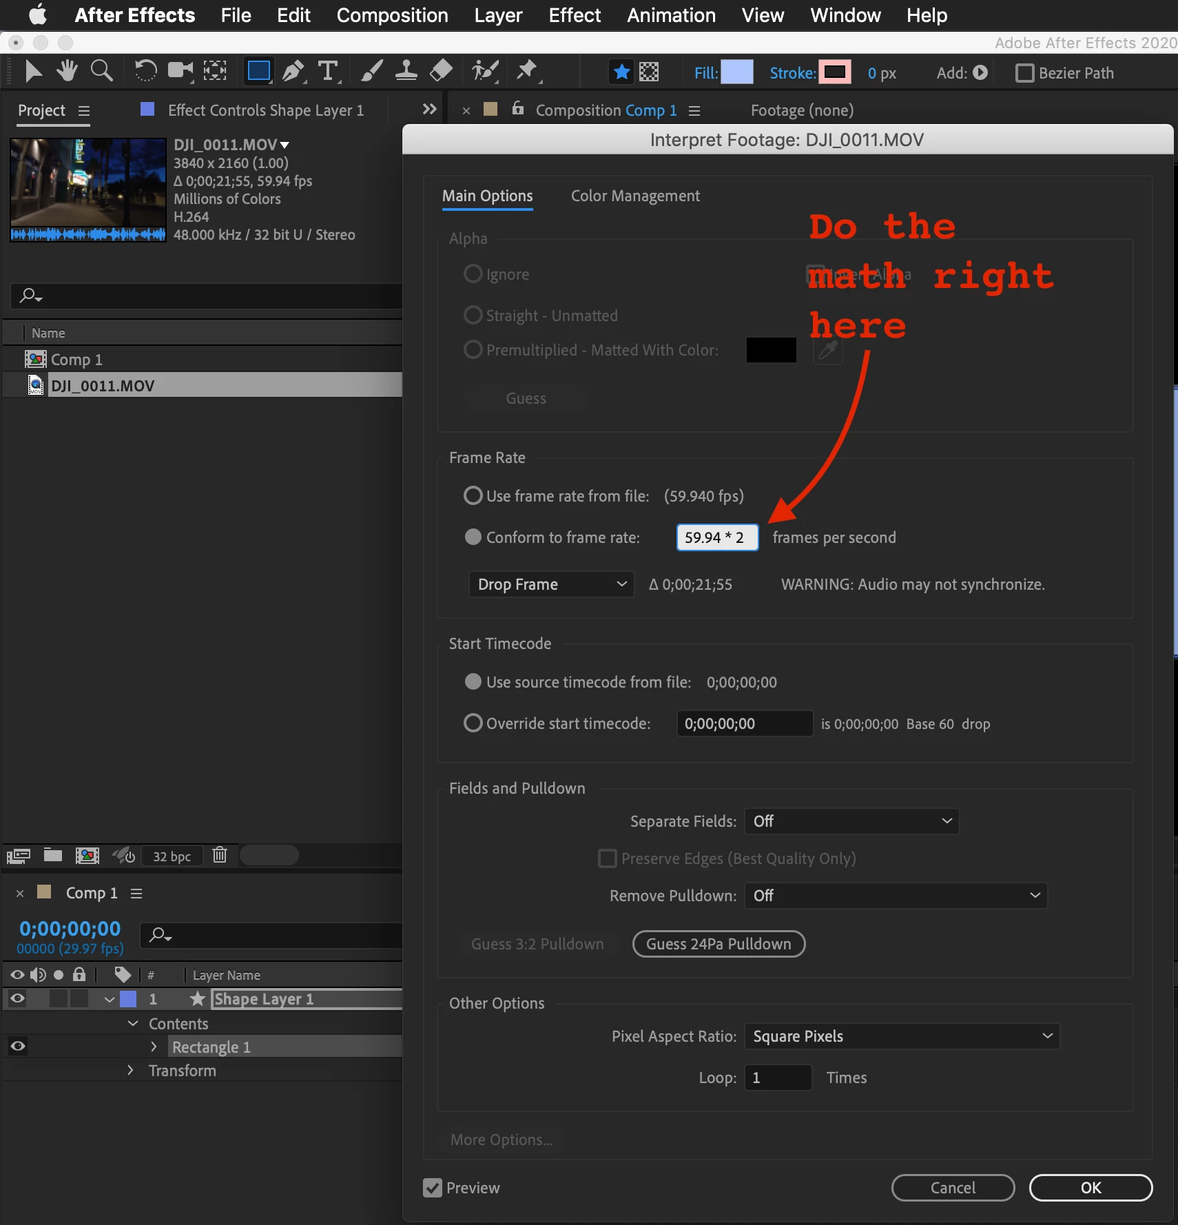1178x1225 pixels.
Task: Select the Zoom magnifier tool
Action: tap(102, 71)
